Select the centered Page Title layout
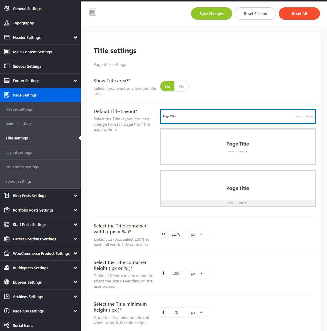Screen dimensions: 327x331 [237, 147]
